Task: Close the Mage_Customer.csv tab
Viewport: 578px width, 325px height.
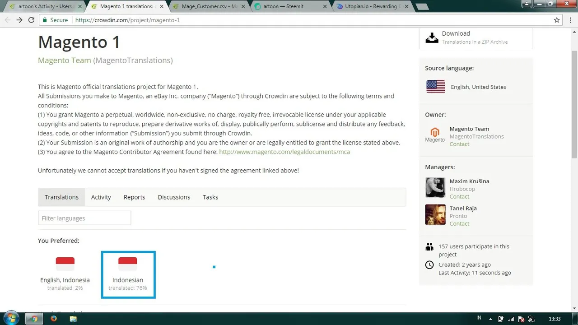Action: click(x=244, y=7)
